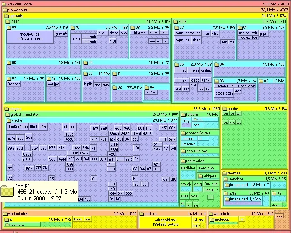The image size is (291, 233).
Task: Open the uploads folder header
Action: pos(145,16)
